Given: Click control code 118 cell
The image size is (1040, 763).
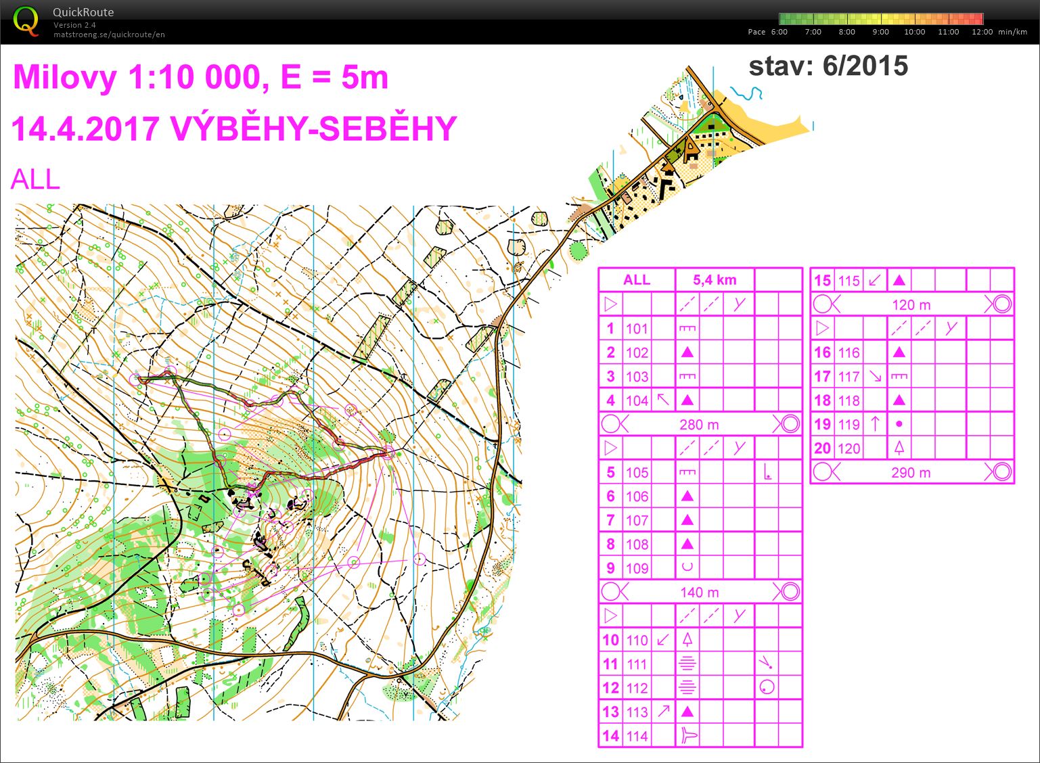Looking at the screenshot, I should [x=849, y=400].
